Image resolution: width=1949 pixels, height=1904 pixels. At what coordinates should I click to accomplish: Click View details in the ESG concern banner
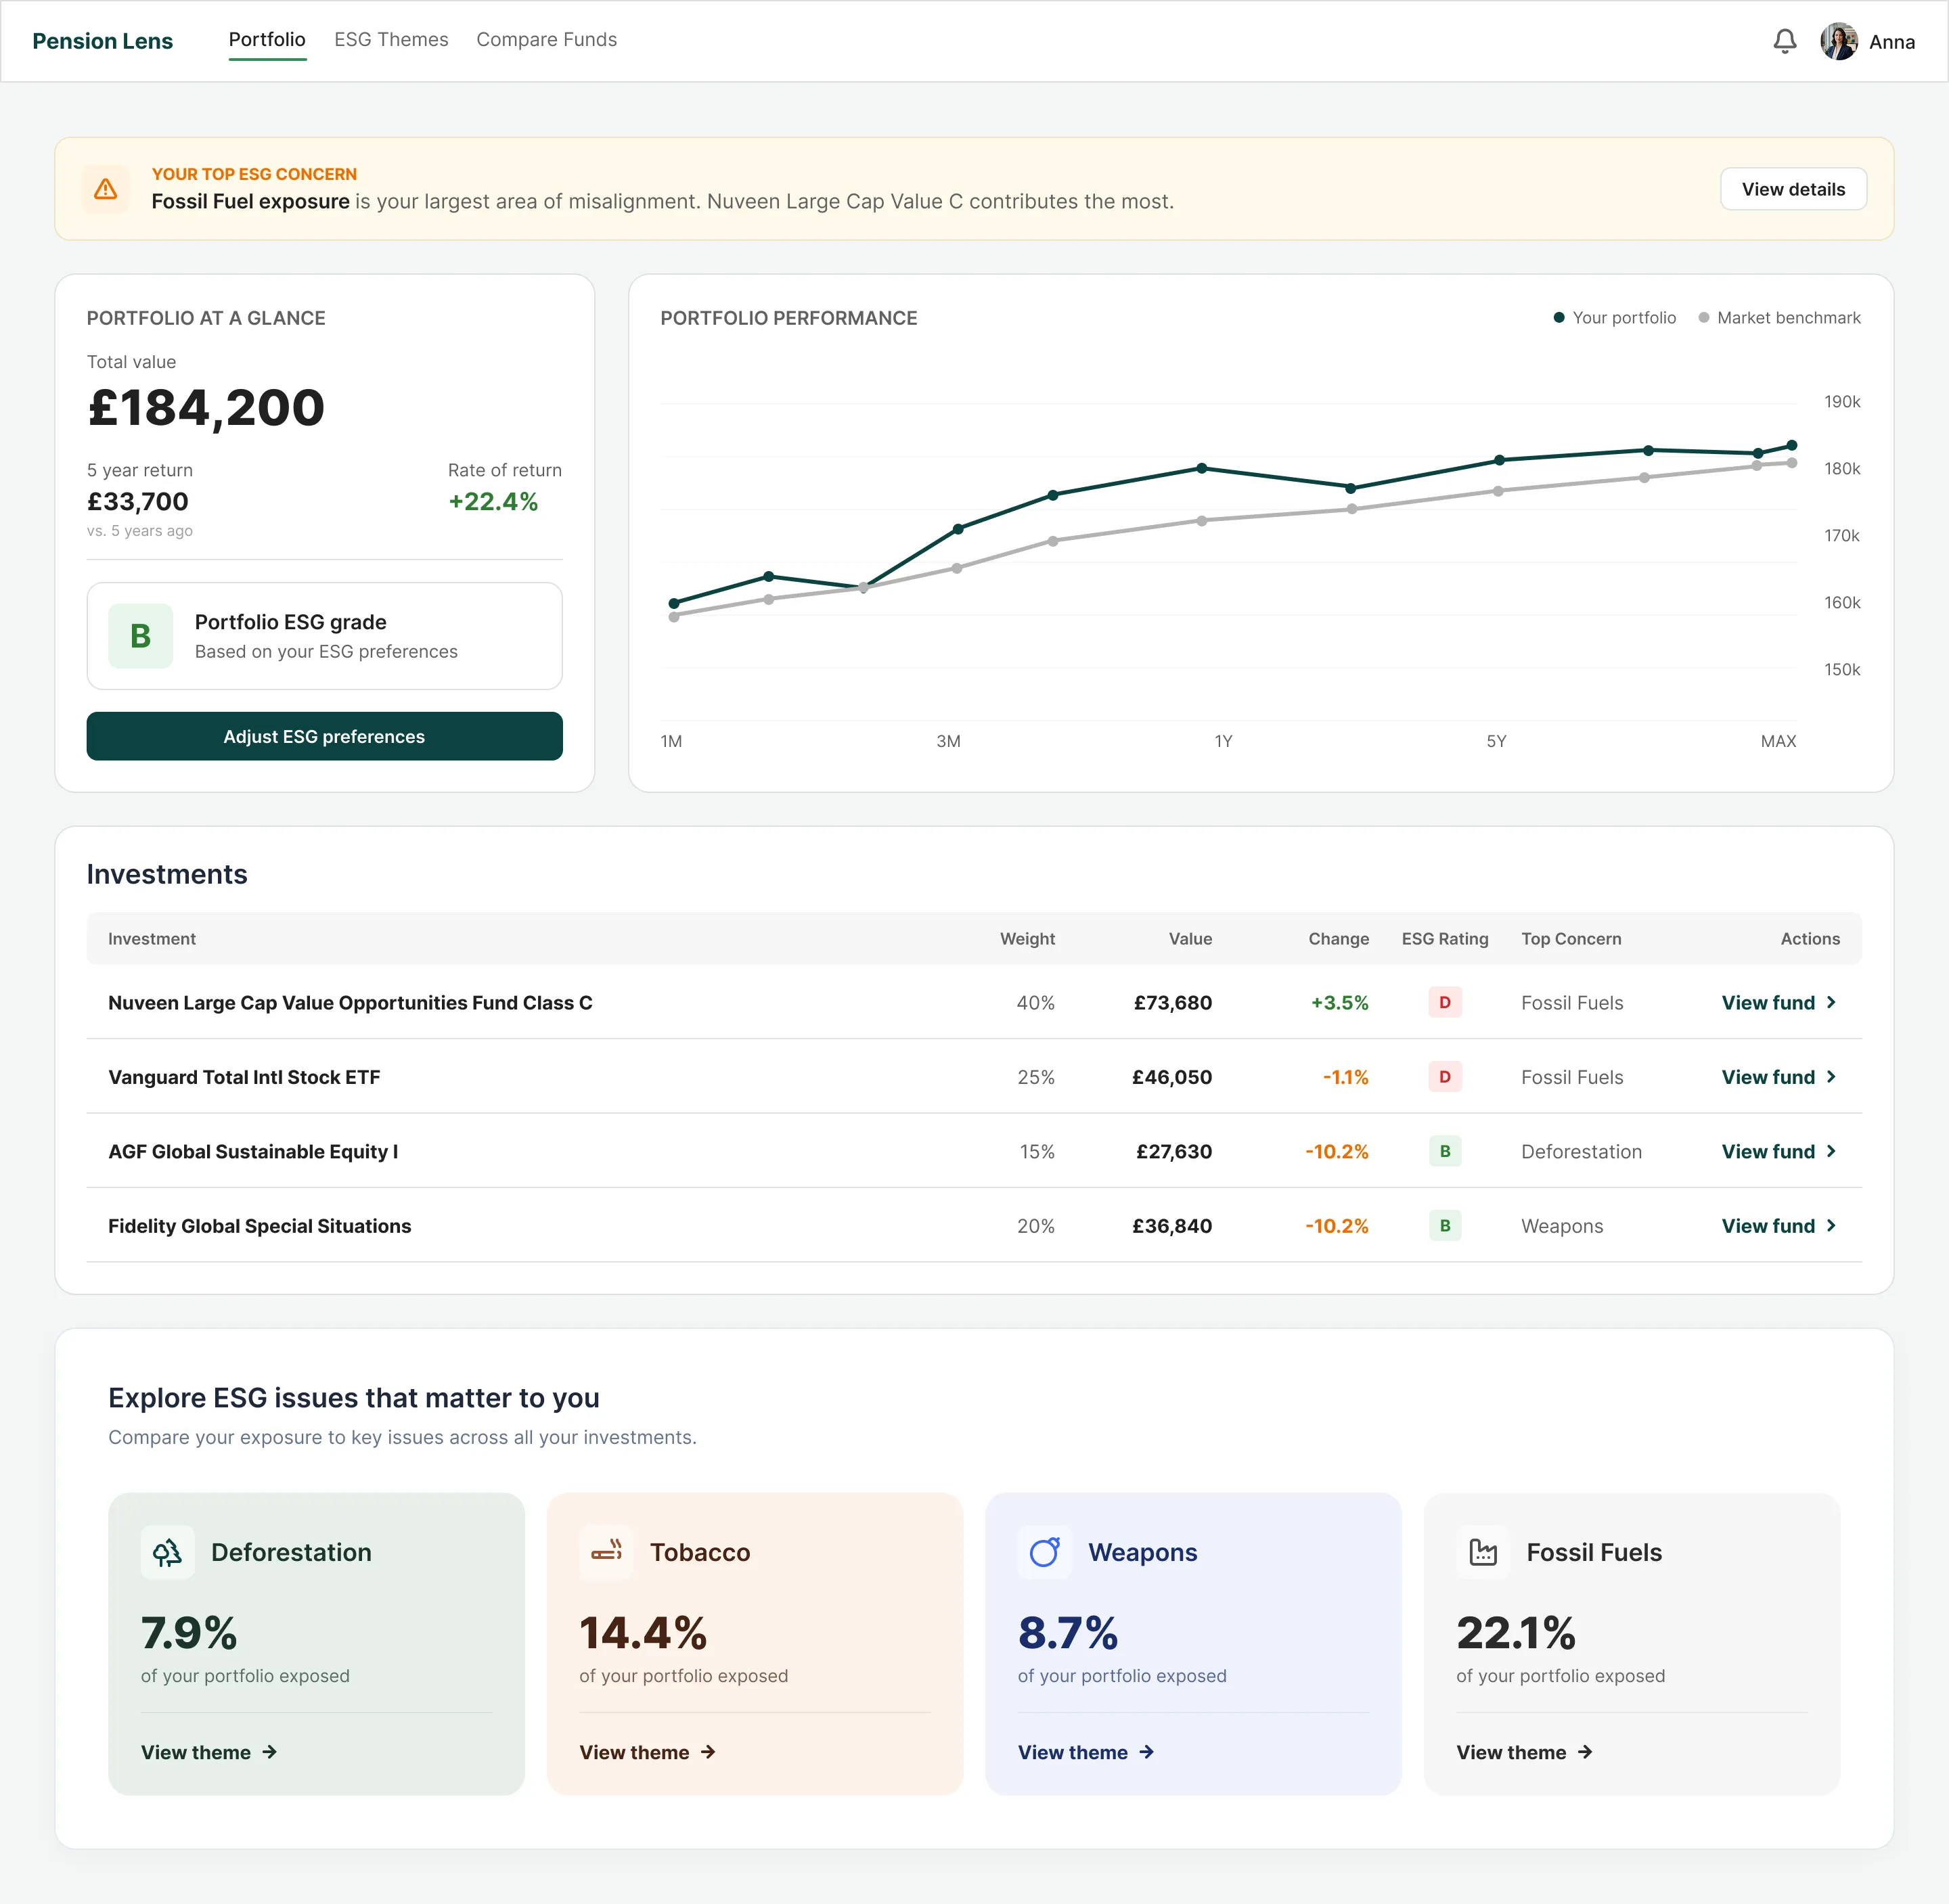1793,189
